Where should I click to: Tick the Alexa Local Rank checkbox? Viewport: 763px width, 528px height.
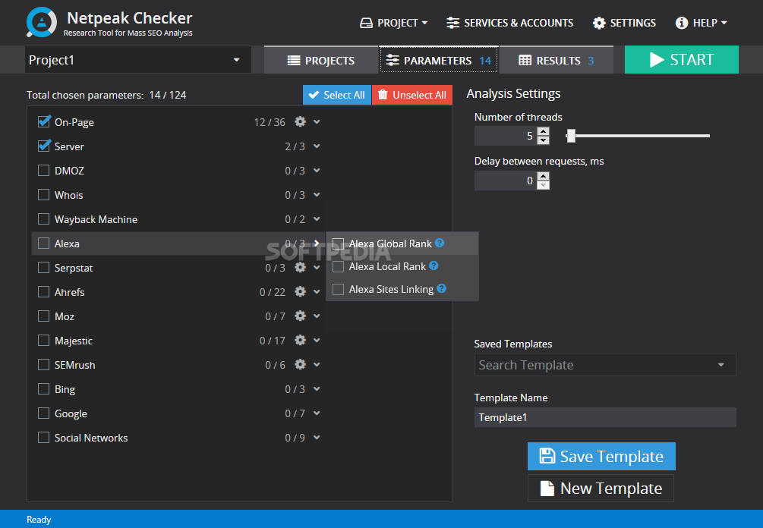(x=338, y=266)
